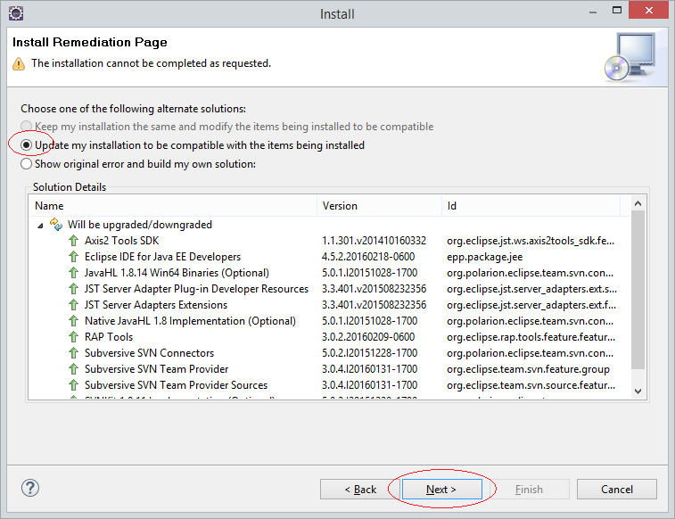Click the green arrow beside RAP Tools
Image resolution: width=675 pixels, height=519 pixels.
click(x=74, y=337)
